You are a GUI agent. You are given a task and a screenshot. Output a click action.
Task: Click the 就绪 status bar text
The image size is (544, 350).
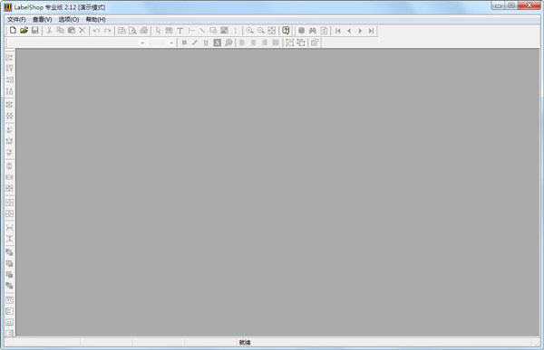coord(245,343)
